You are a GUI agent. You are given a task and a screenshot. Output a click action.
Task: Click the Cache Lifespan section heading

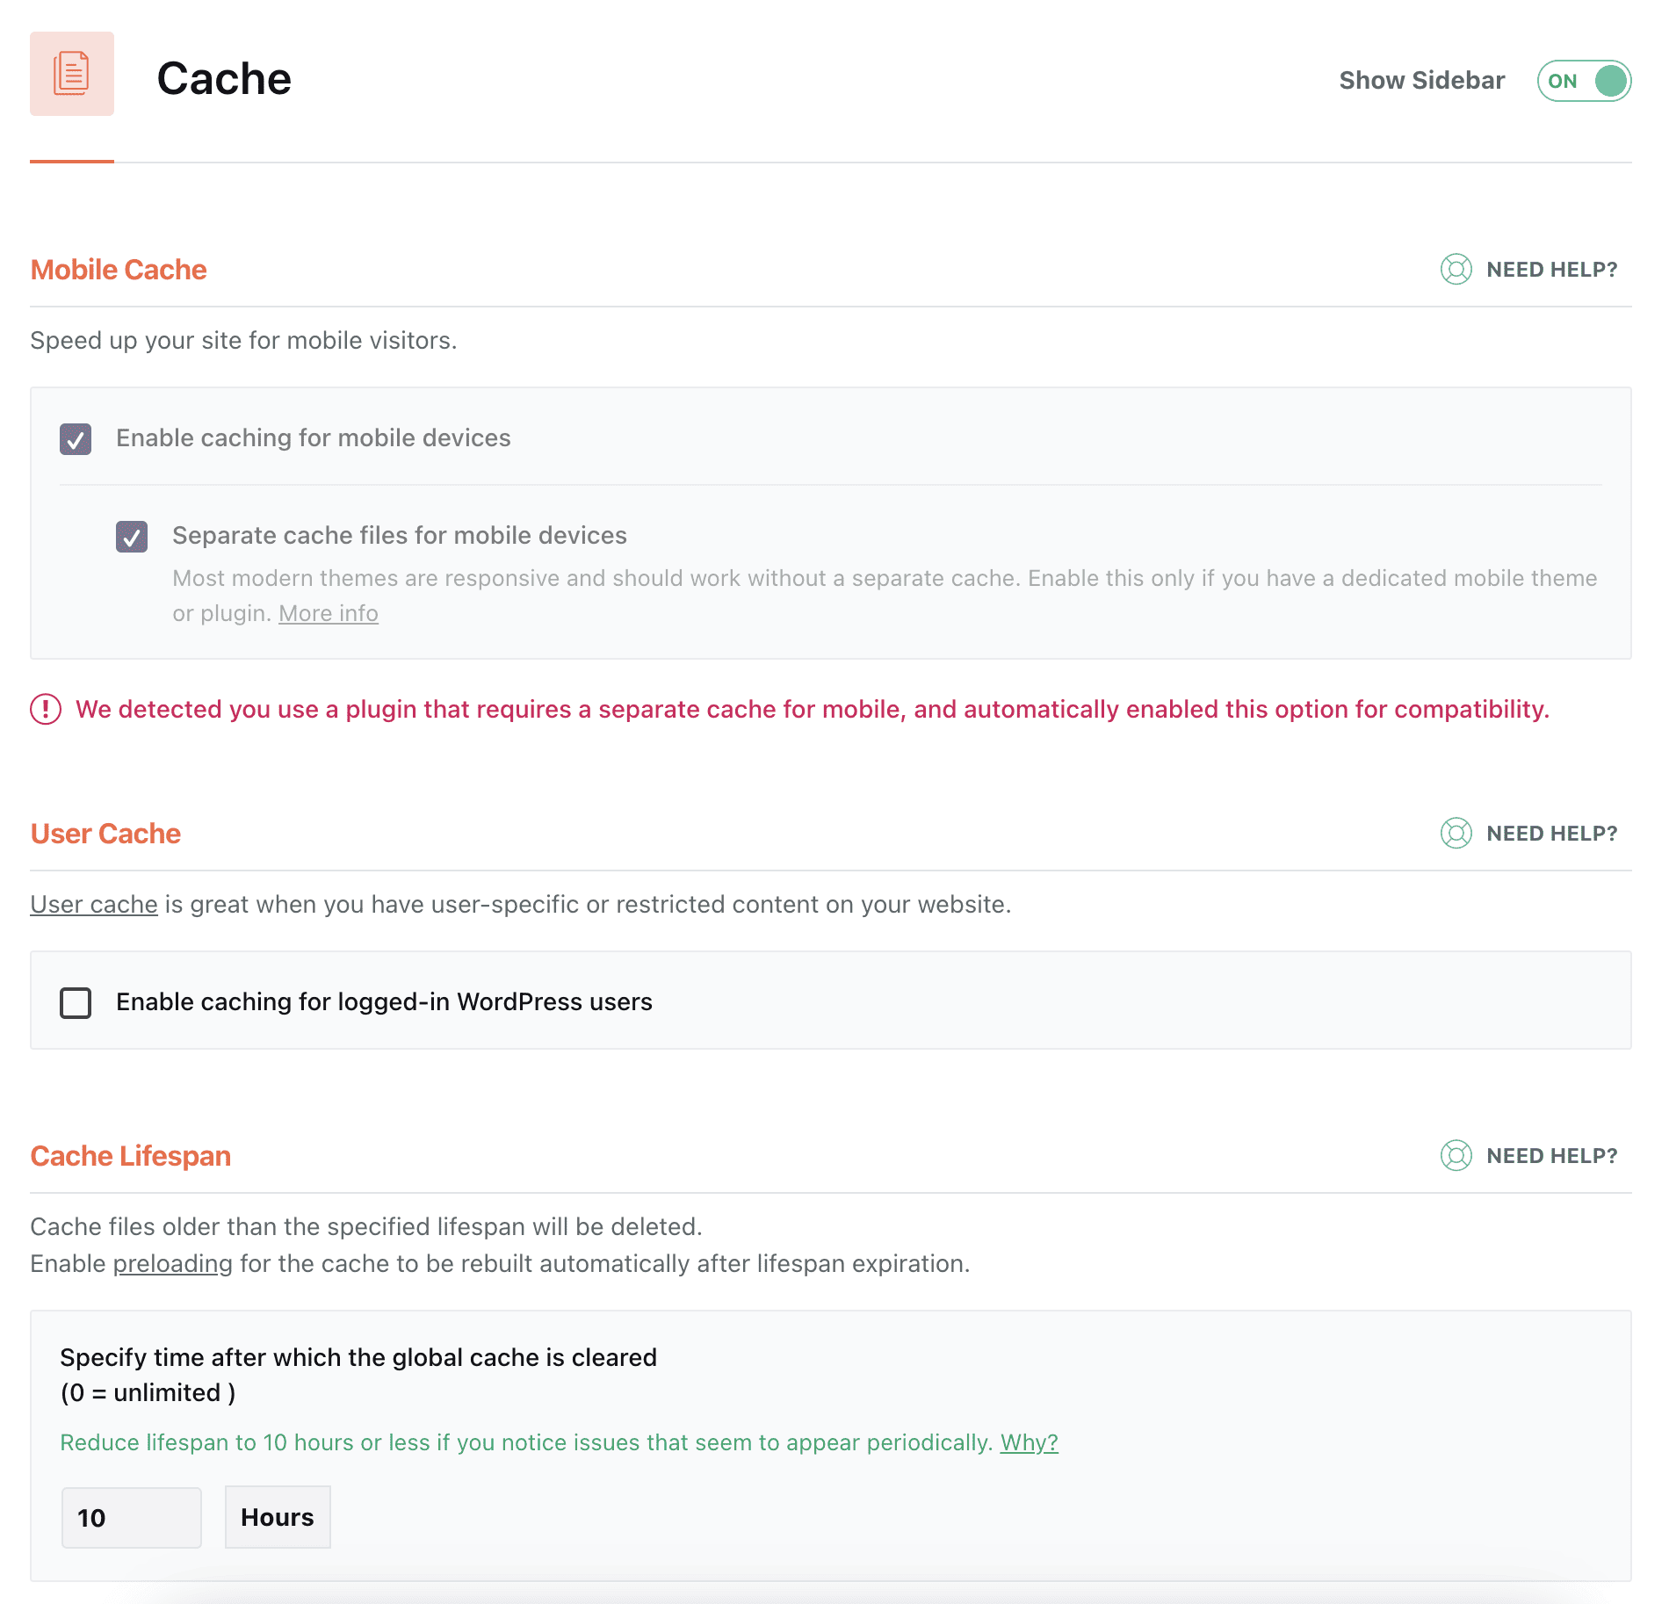click(131, 1156)
